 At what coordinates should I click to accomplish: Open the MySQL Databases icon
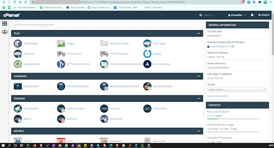pyautogui.click(x=61, y=86)
